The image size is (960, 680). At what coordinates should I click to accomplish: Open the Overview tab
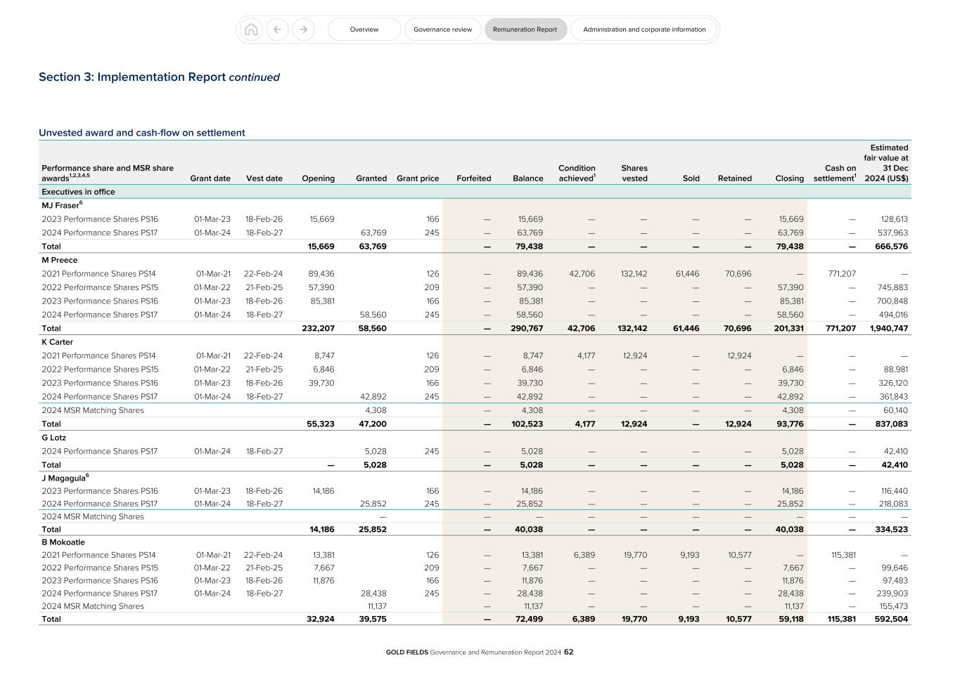click(364, 30)
